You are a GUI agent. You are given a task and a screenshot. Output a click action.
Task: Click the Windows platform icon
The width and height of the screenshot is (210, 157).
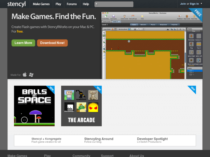coord(31,75)
